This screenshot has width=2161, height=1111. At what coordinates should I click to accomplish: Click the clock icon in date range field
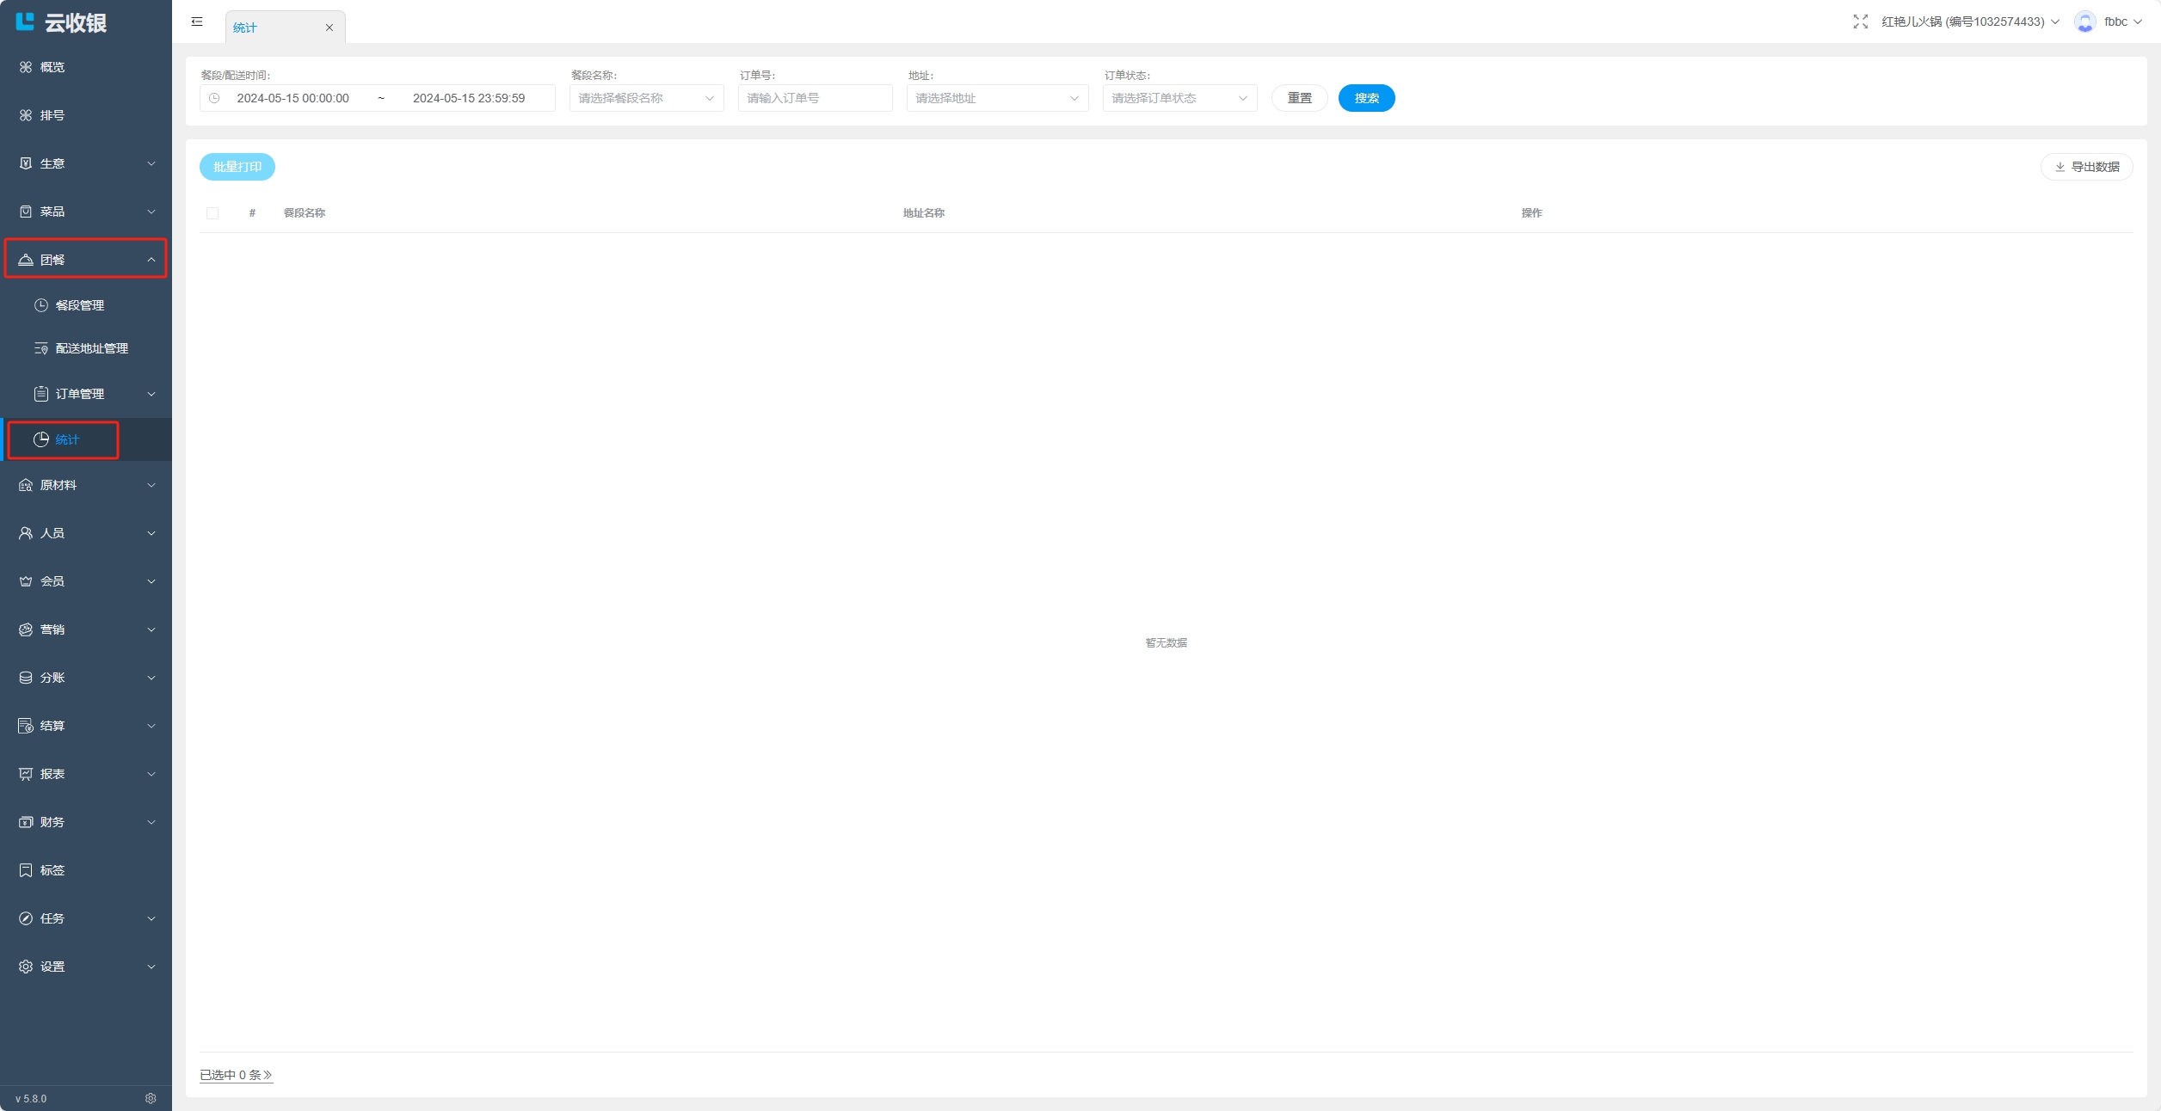point(214,98)
